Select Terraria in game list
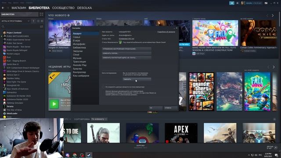The height and width of the screenshot is (158, 281). [x=10, y=106]
